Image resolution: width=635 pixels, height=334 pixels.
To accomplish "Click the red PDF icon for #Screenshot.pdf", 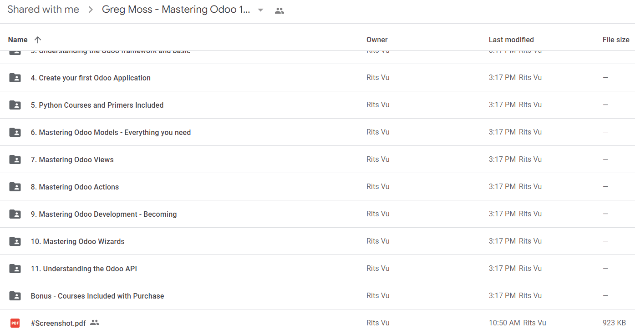I will (x=15, y=323).
